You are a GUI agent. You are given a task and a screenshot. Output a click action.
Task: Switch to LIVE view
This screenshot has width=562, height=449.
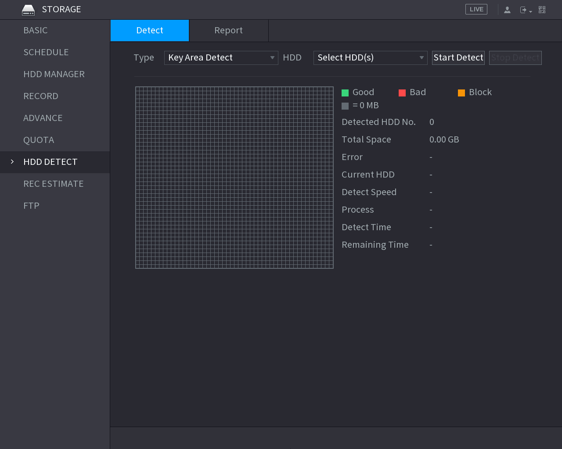coord(476,9)
